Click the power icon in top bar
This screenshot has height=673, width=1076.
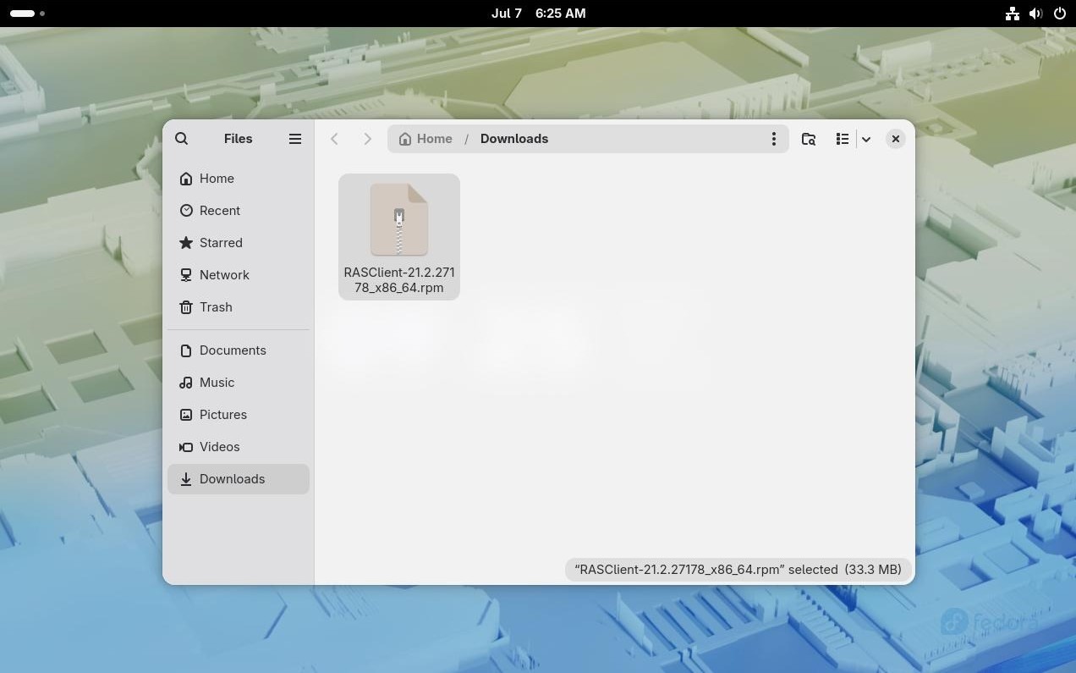(x=1059, y=14)
